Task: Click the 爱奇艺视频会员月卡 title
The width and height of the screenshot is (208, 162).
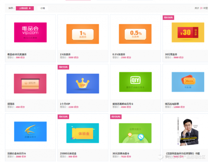Action: (x=123, y=104)
